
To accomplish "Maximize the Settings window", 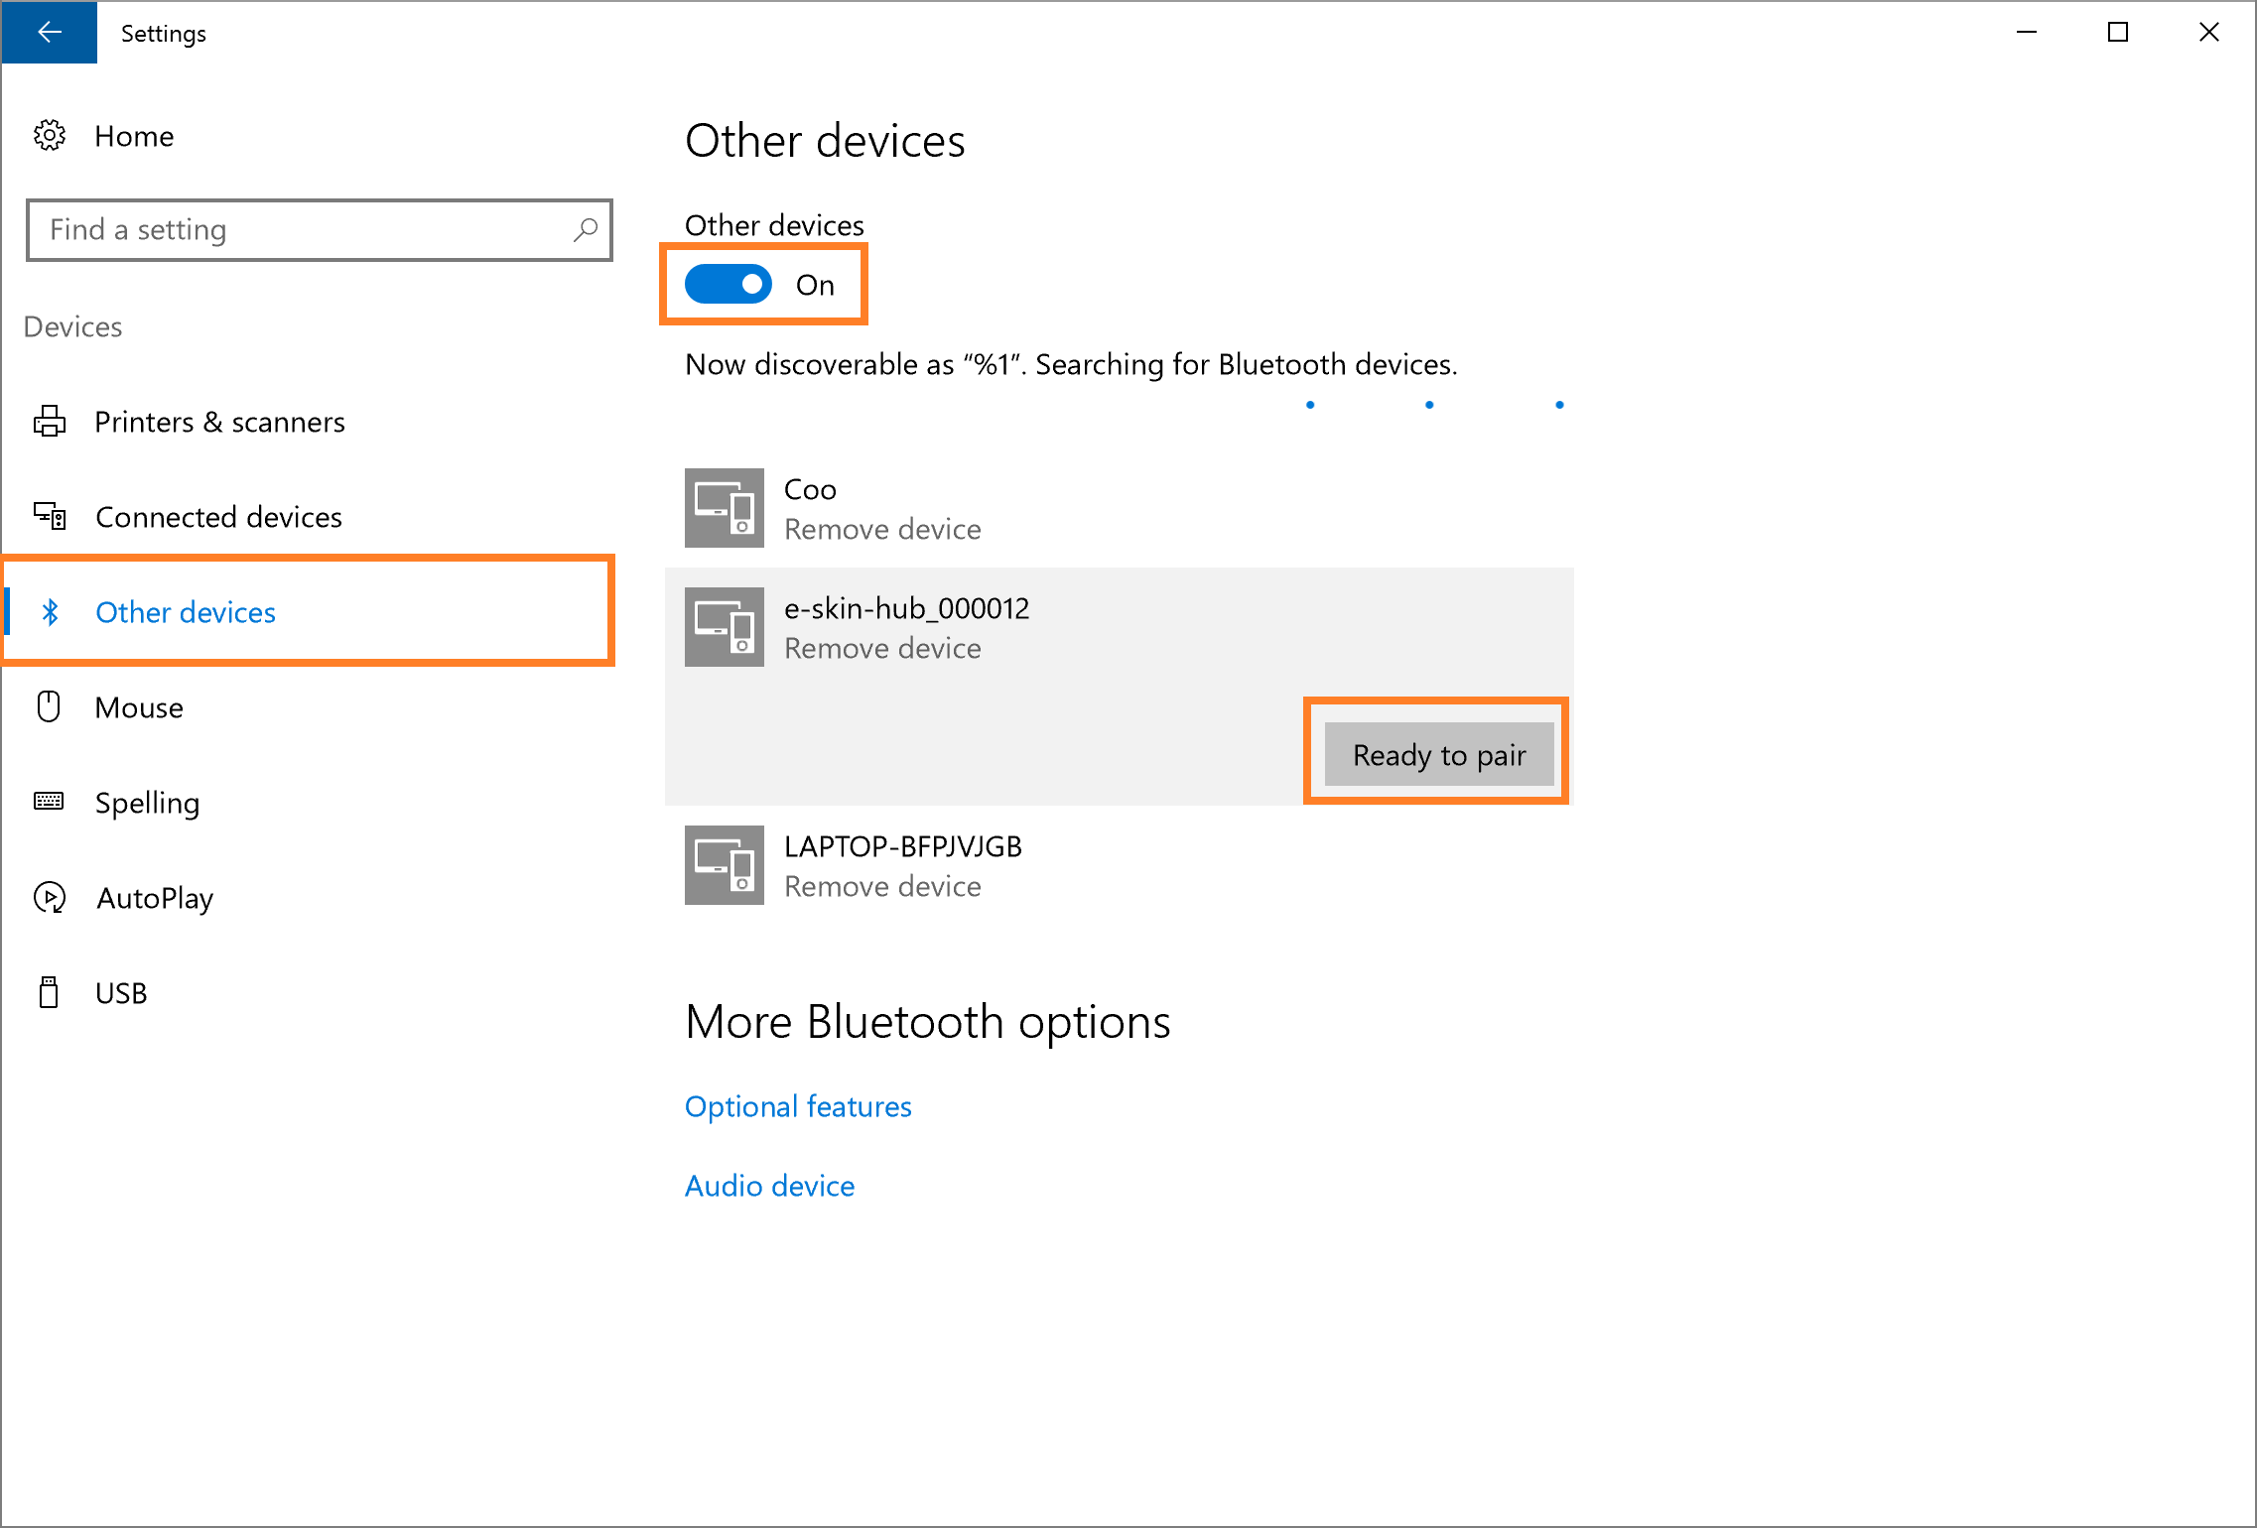I will click(x=2118, y=33).
